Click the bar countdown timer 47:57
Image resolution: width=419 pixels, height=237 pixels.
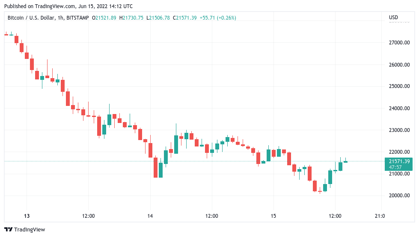point(399,167)
